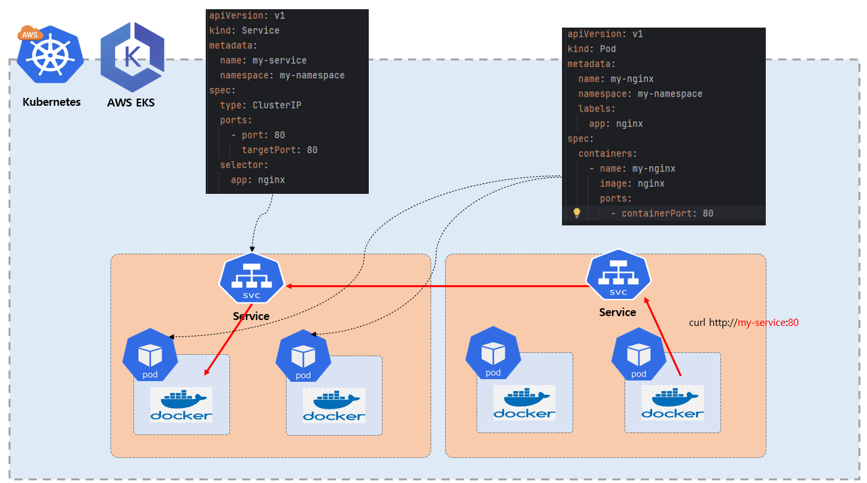Click the 'Kubernetes' label
This screenshot has width=867, height=483.
[52, 102]
